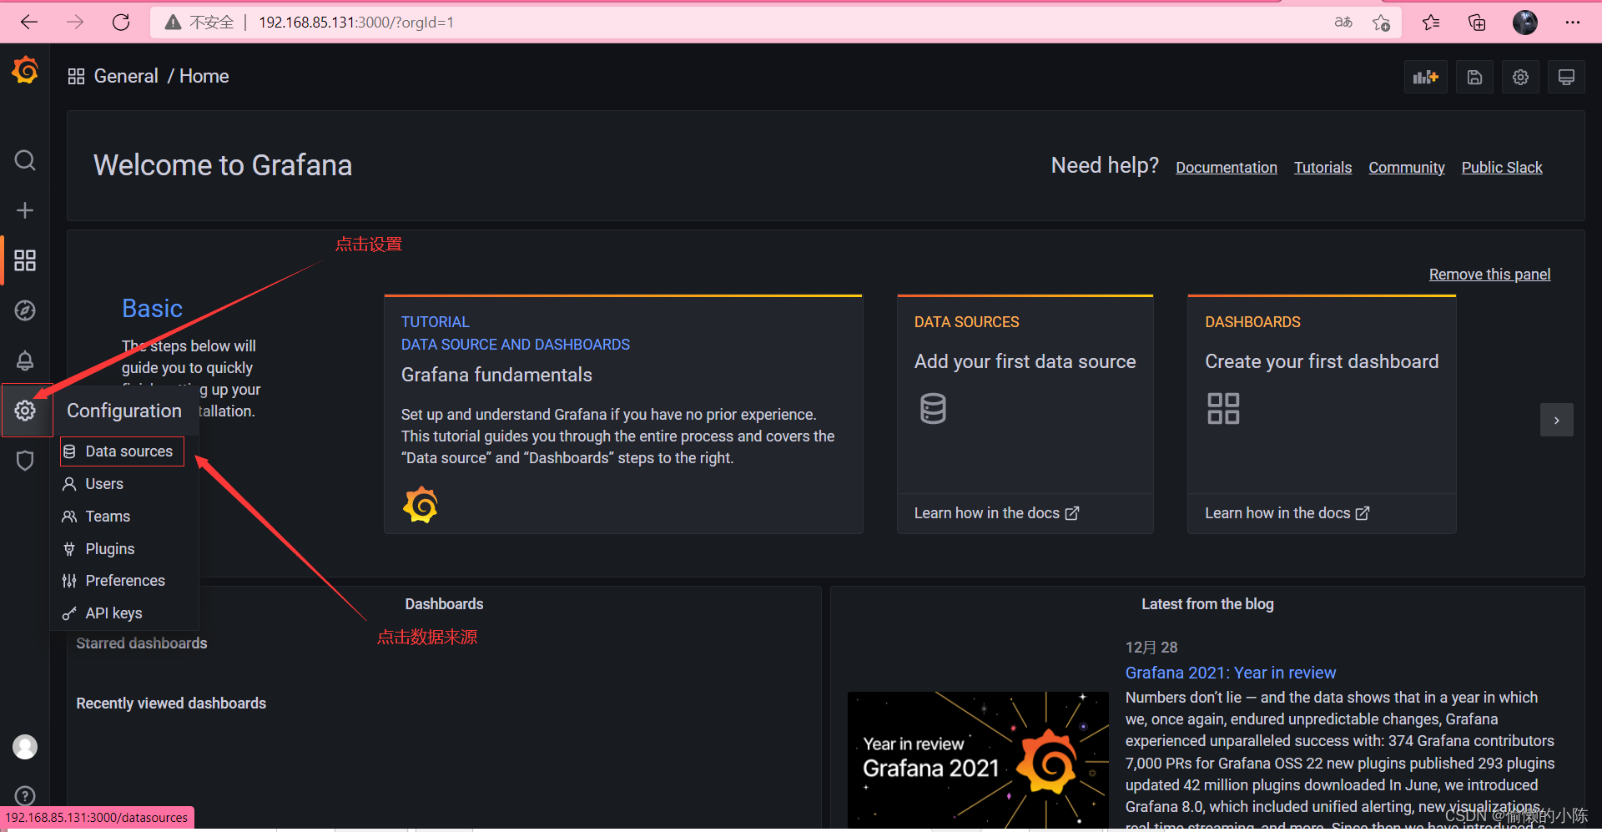Click the Recently viewed dashboards heading
The image size is (1602, 832).
(x=171, y=703)
